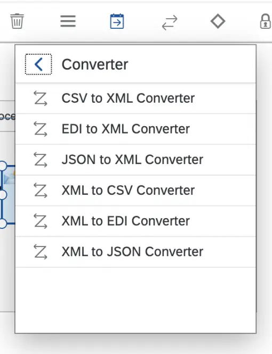Click the trash can delete icon
The width and height of the screenshot is (272, 354).
(17, 21)
